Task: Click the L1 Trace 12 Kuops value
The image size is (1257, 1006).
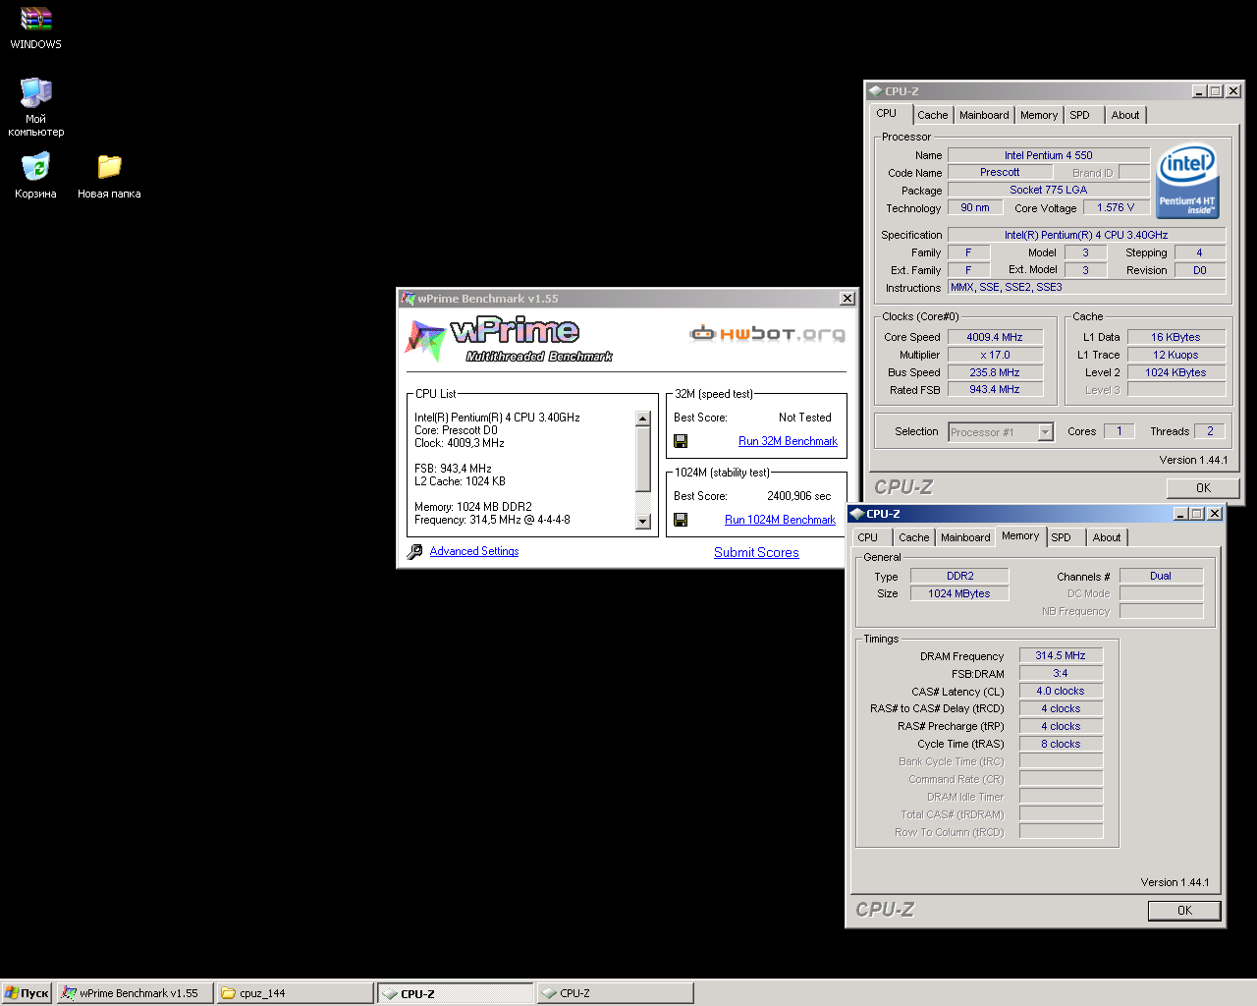Action: pyautogui.click(x=1176, y=355)
